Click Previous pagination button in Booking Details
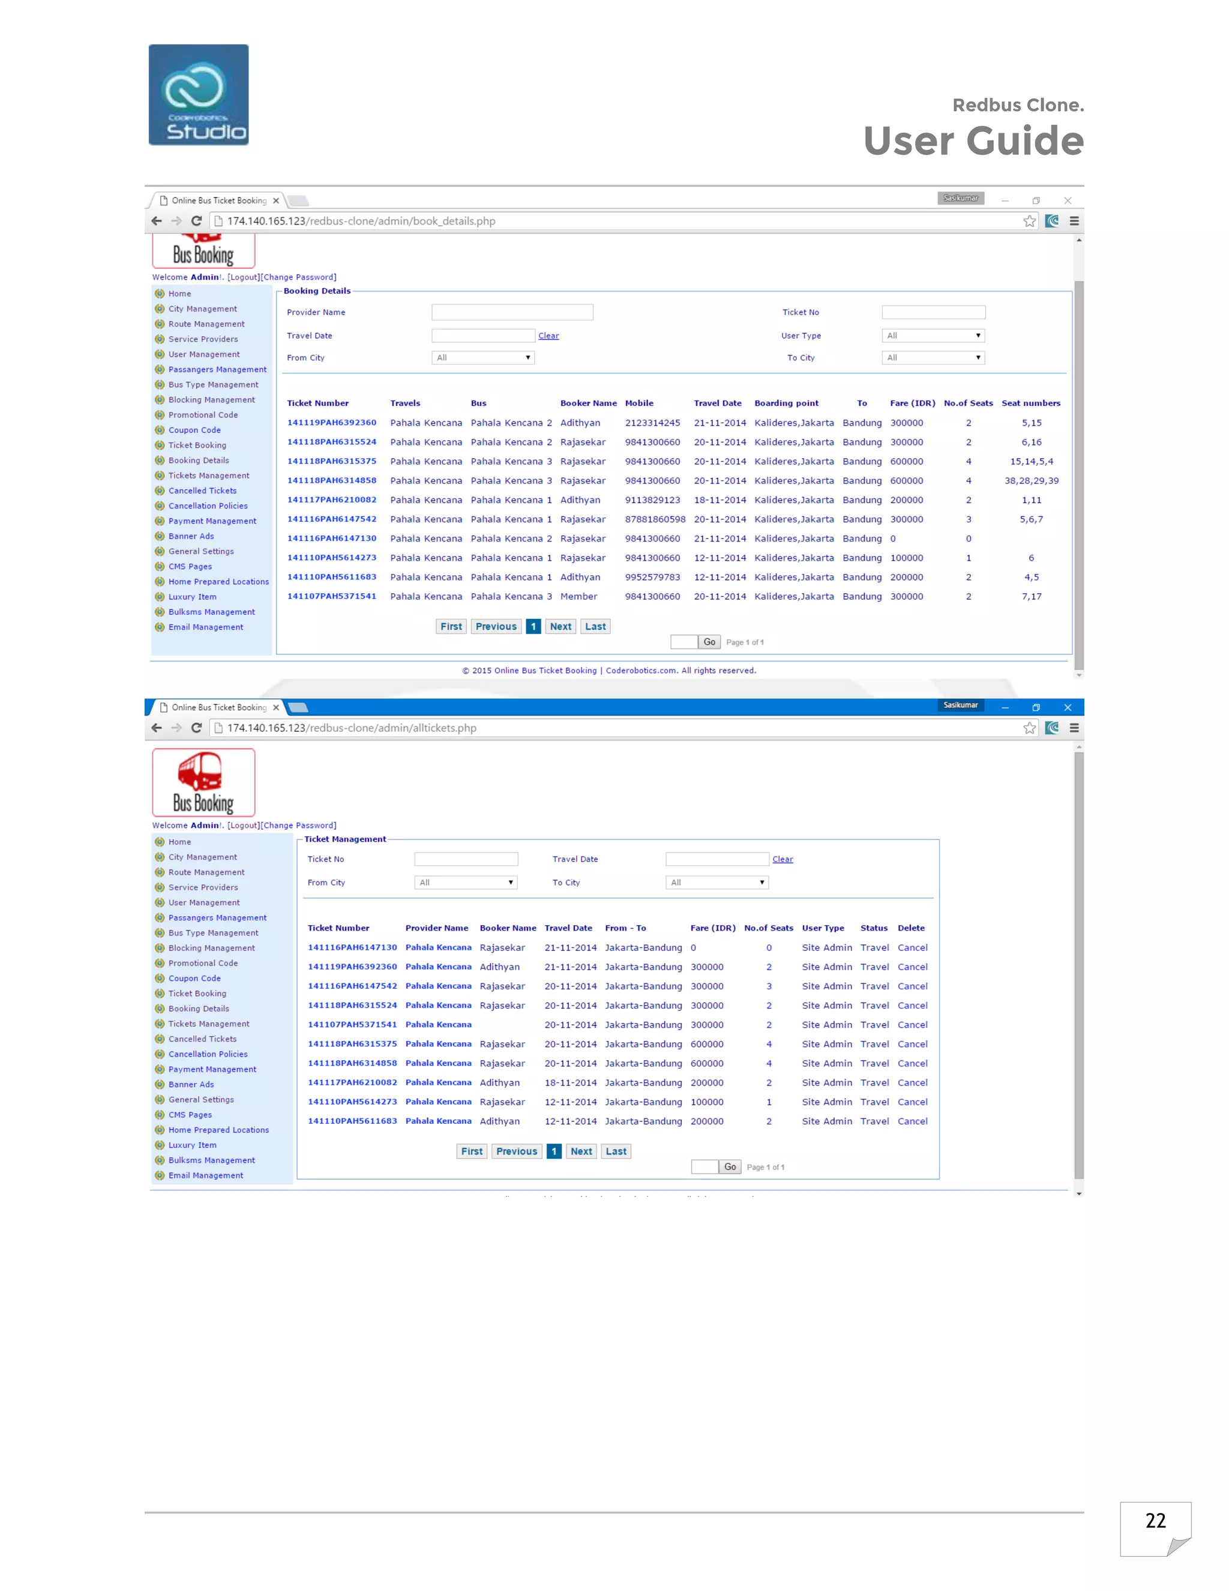The height and width of the screenshot is (1591, 1229). [496, 626]
